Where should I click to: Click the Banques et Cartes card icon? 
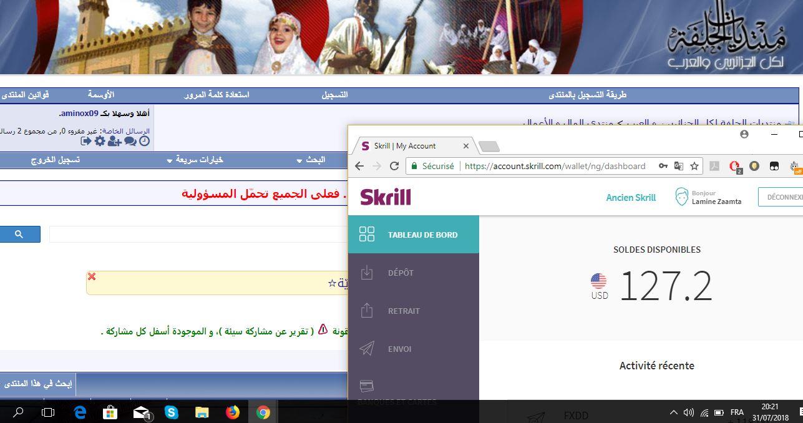click(x=367, y=386)
